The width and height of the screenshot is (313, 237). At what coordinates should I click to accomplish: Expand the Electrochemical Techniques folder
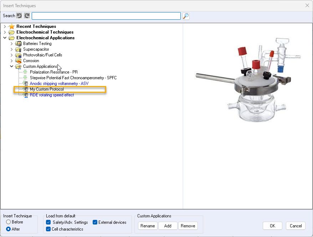pyautogui.click(x=5, y=32)
